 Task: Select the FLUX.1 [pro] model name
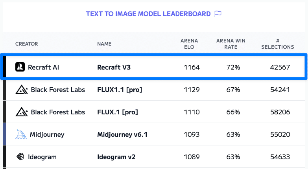point(118,112)
